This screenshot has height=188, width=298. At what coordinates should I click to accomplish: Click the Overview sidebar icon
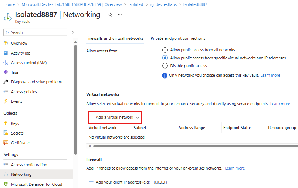(x=6, y=43)
